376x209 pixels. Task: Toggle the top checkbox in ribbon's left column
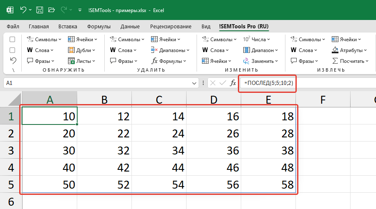pos(13,40)
